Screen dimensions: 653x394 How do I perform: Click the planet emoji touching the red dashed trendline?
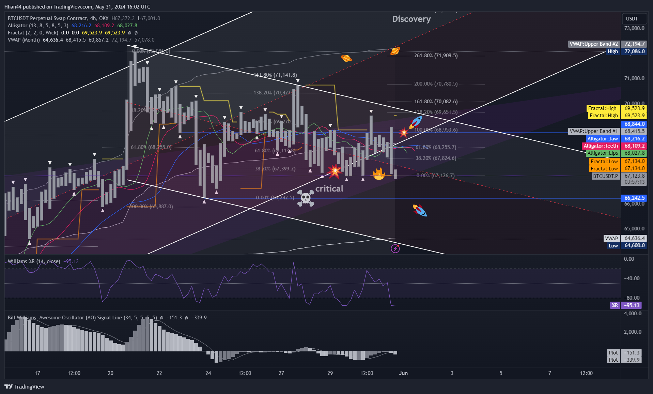click(x=395, y=51)
